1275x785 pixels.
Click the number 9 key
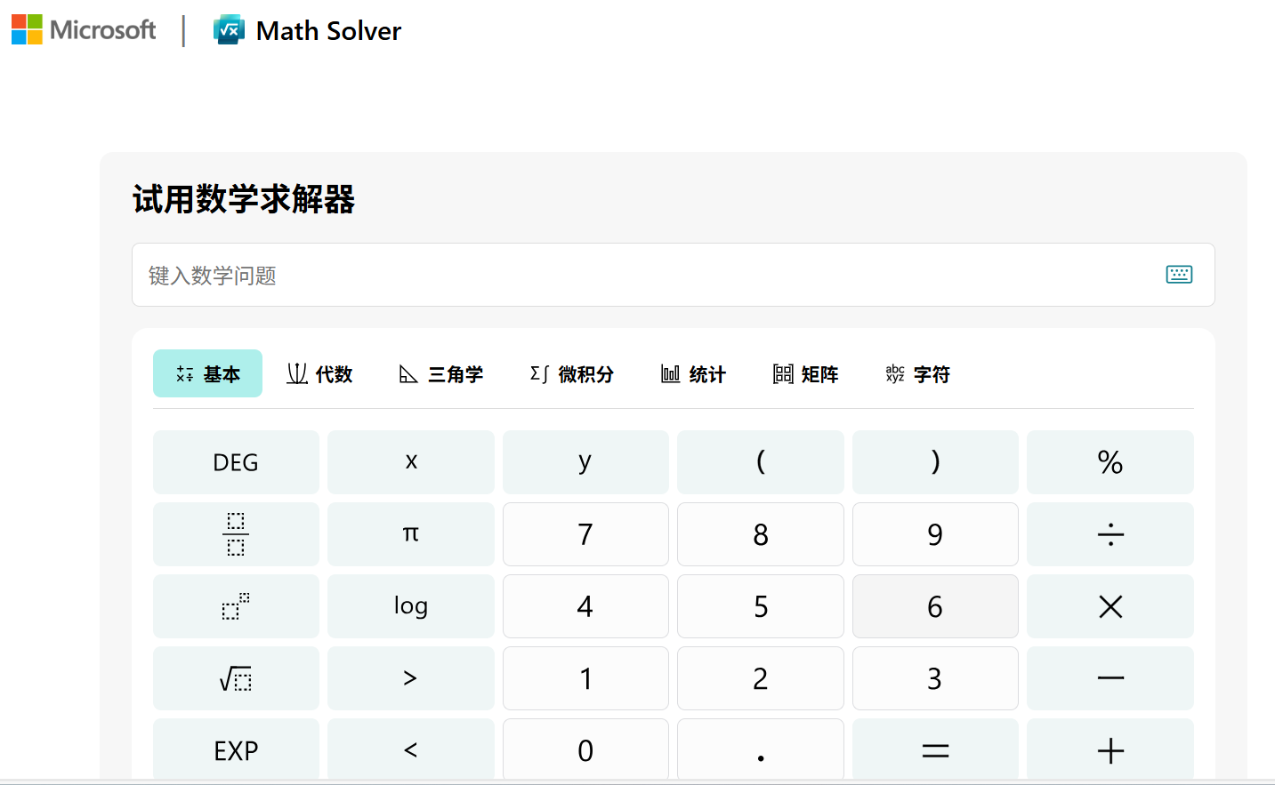coord(935,534)
